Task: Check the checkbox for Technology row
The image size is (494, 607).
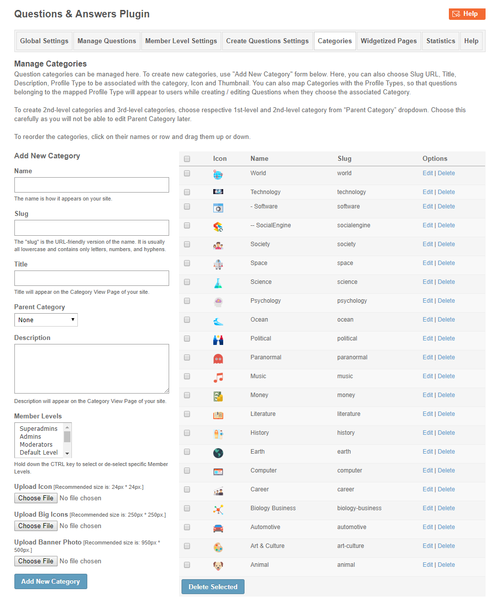Action: 187,192
